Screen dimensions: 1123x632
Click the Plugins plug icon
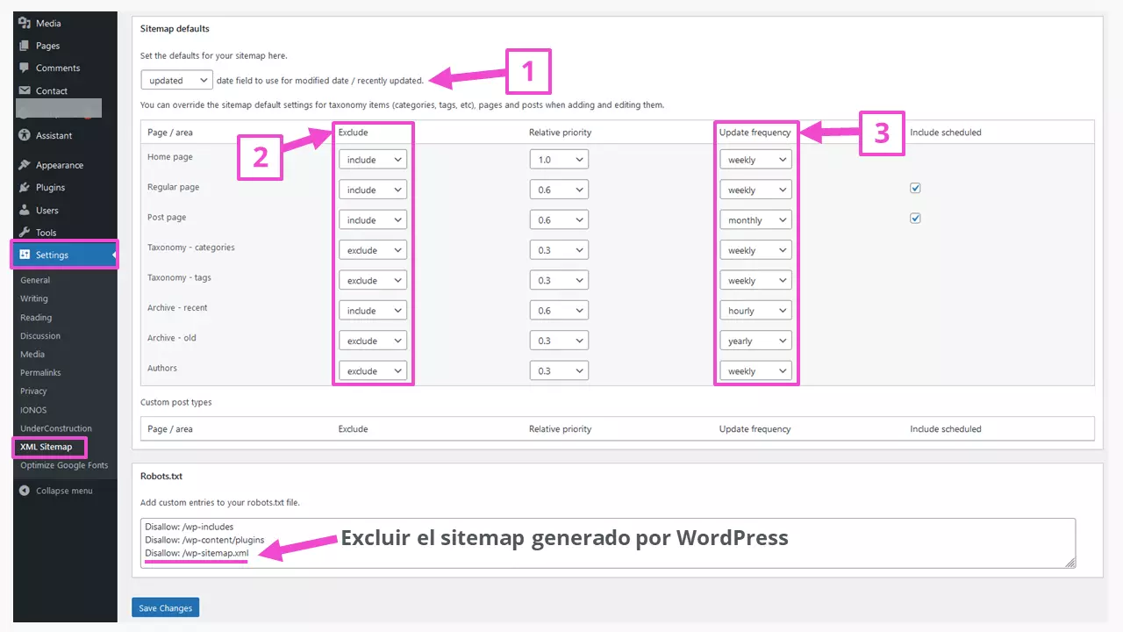tap(25, 188)
